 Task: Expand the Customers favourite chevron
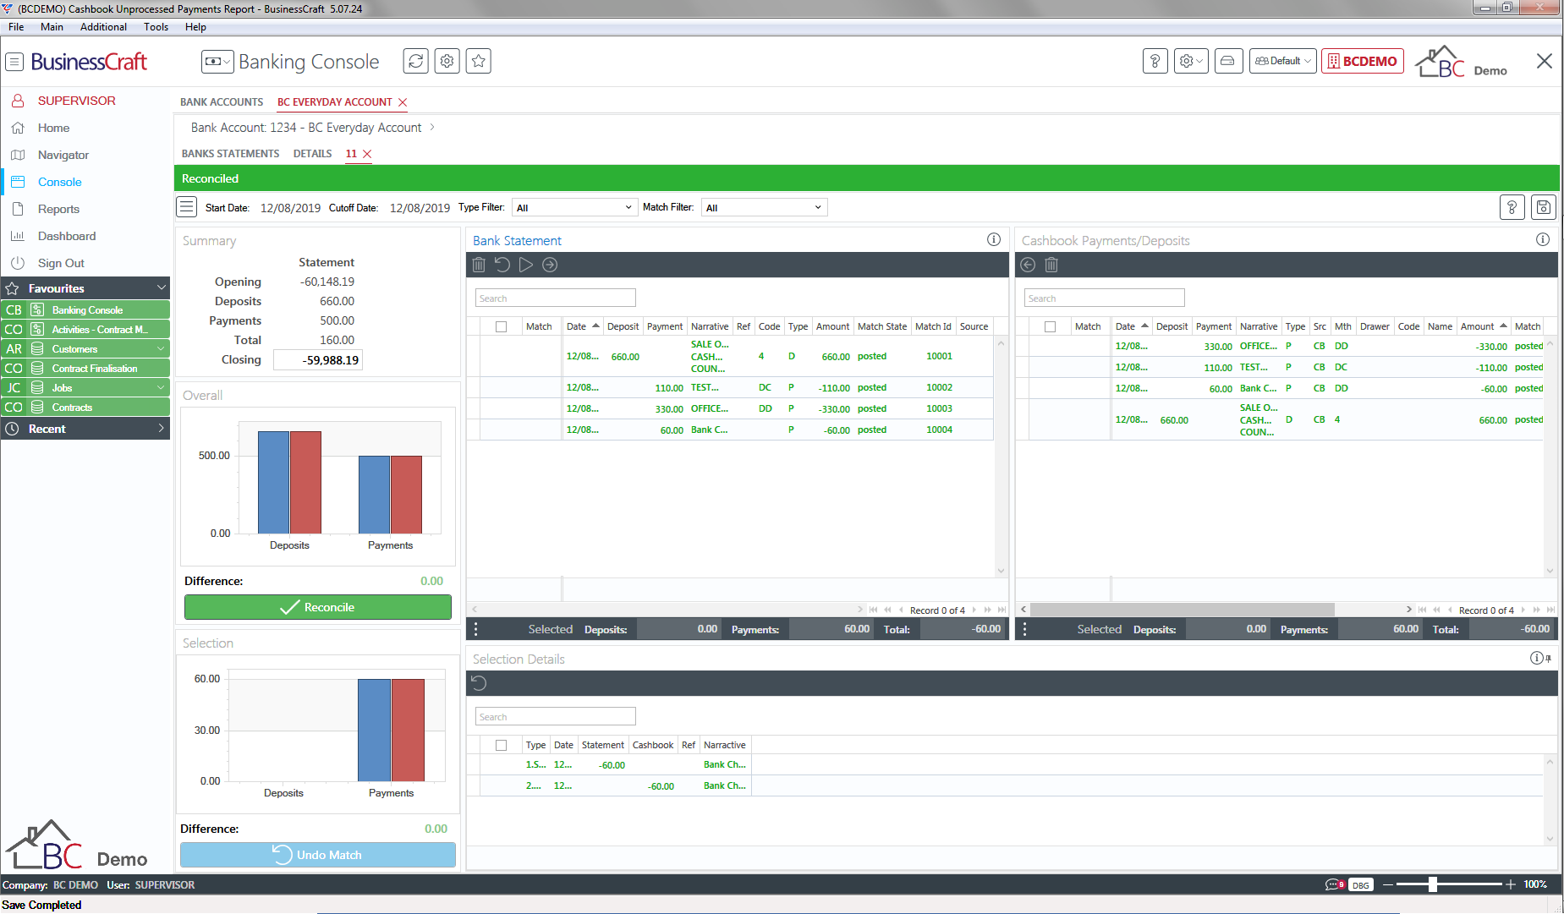[161, 348]
